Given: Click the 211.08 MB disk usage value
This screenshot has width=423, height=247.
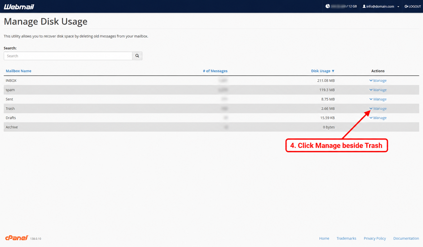Looking at the screenshot, I should click(326, 81).
